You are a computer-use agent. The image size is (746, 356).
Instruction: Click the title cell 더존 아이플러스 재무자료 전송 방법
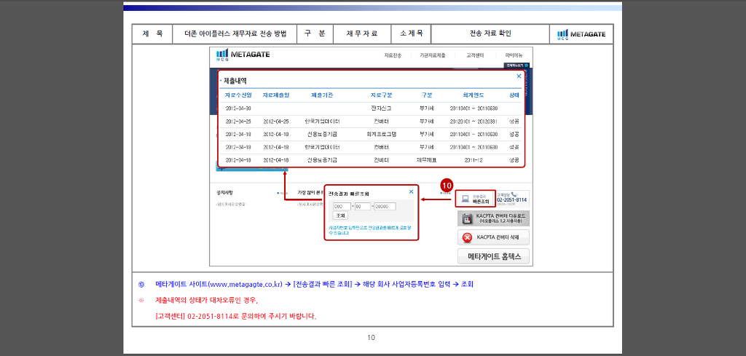pyautogui.click(x=235, y=33)
